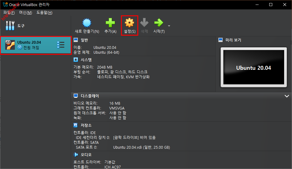Screen dimensions: 292x169
Task: Click the power off (전원 꺼짐) status text
Action: click(x=31, y=48)
